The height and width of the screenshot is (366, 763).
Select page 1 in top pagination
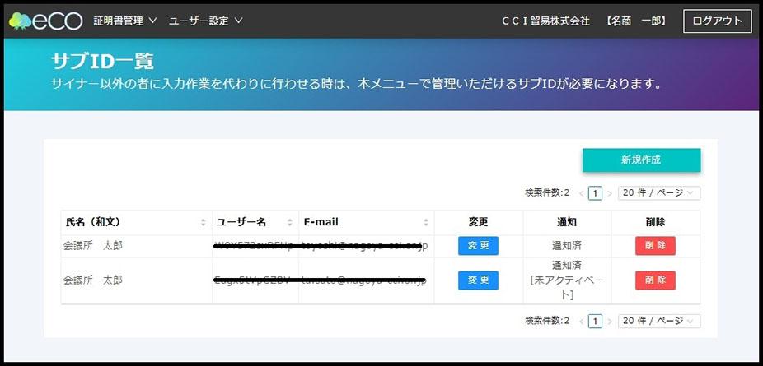tap(595, 193)
